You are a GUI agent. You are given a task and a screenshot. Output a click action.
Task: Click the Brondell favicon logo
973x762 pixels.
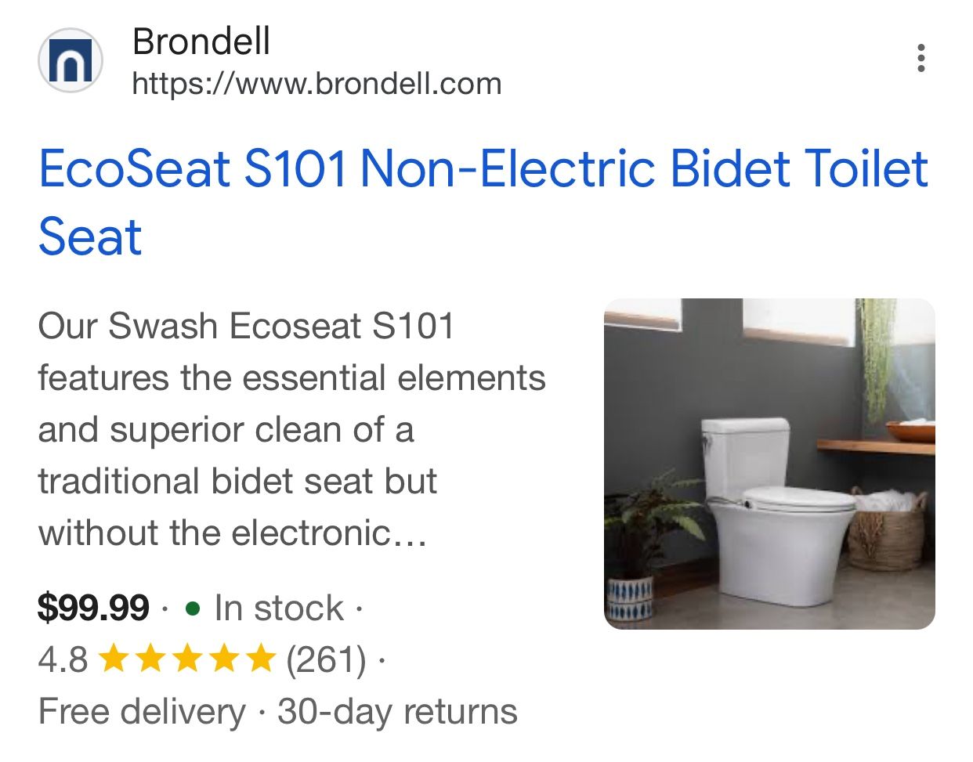[x=71, y=60]
